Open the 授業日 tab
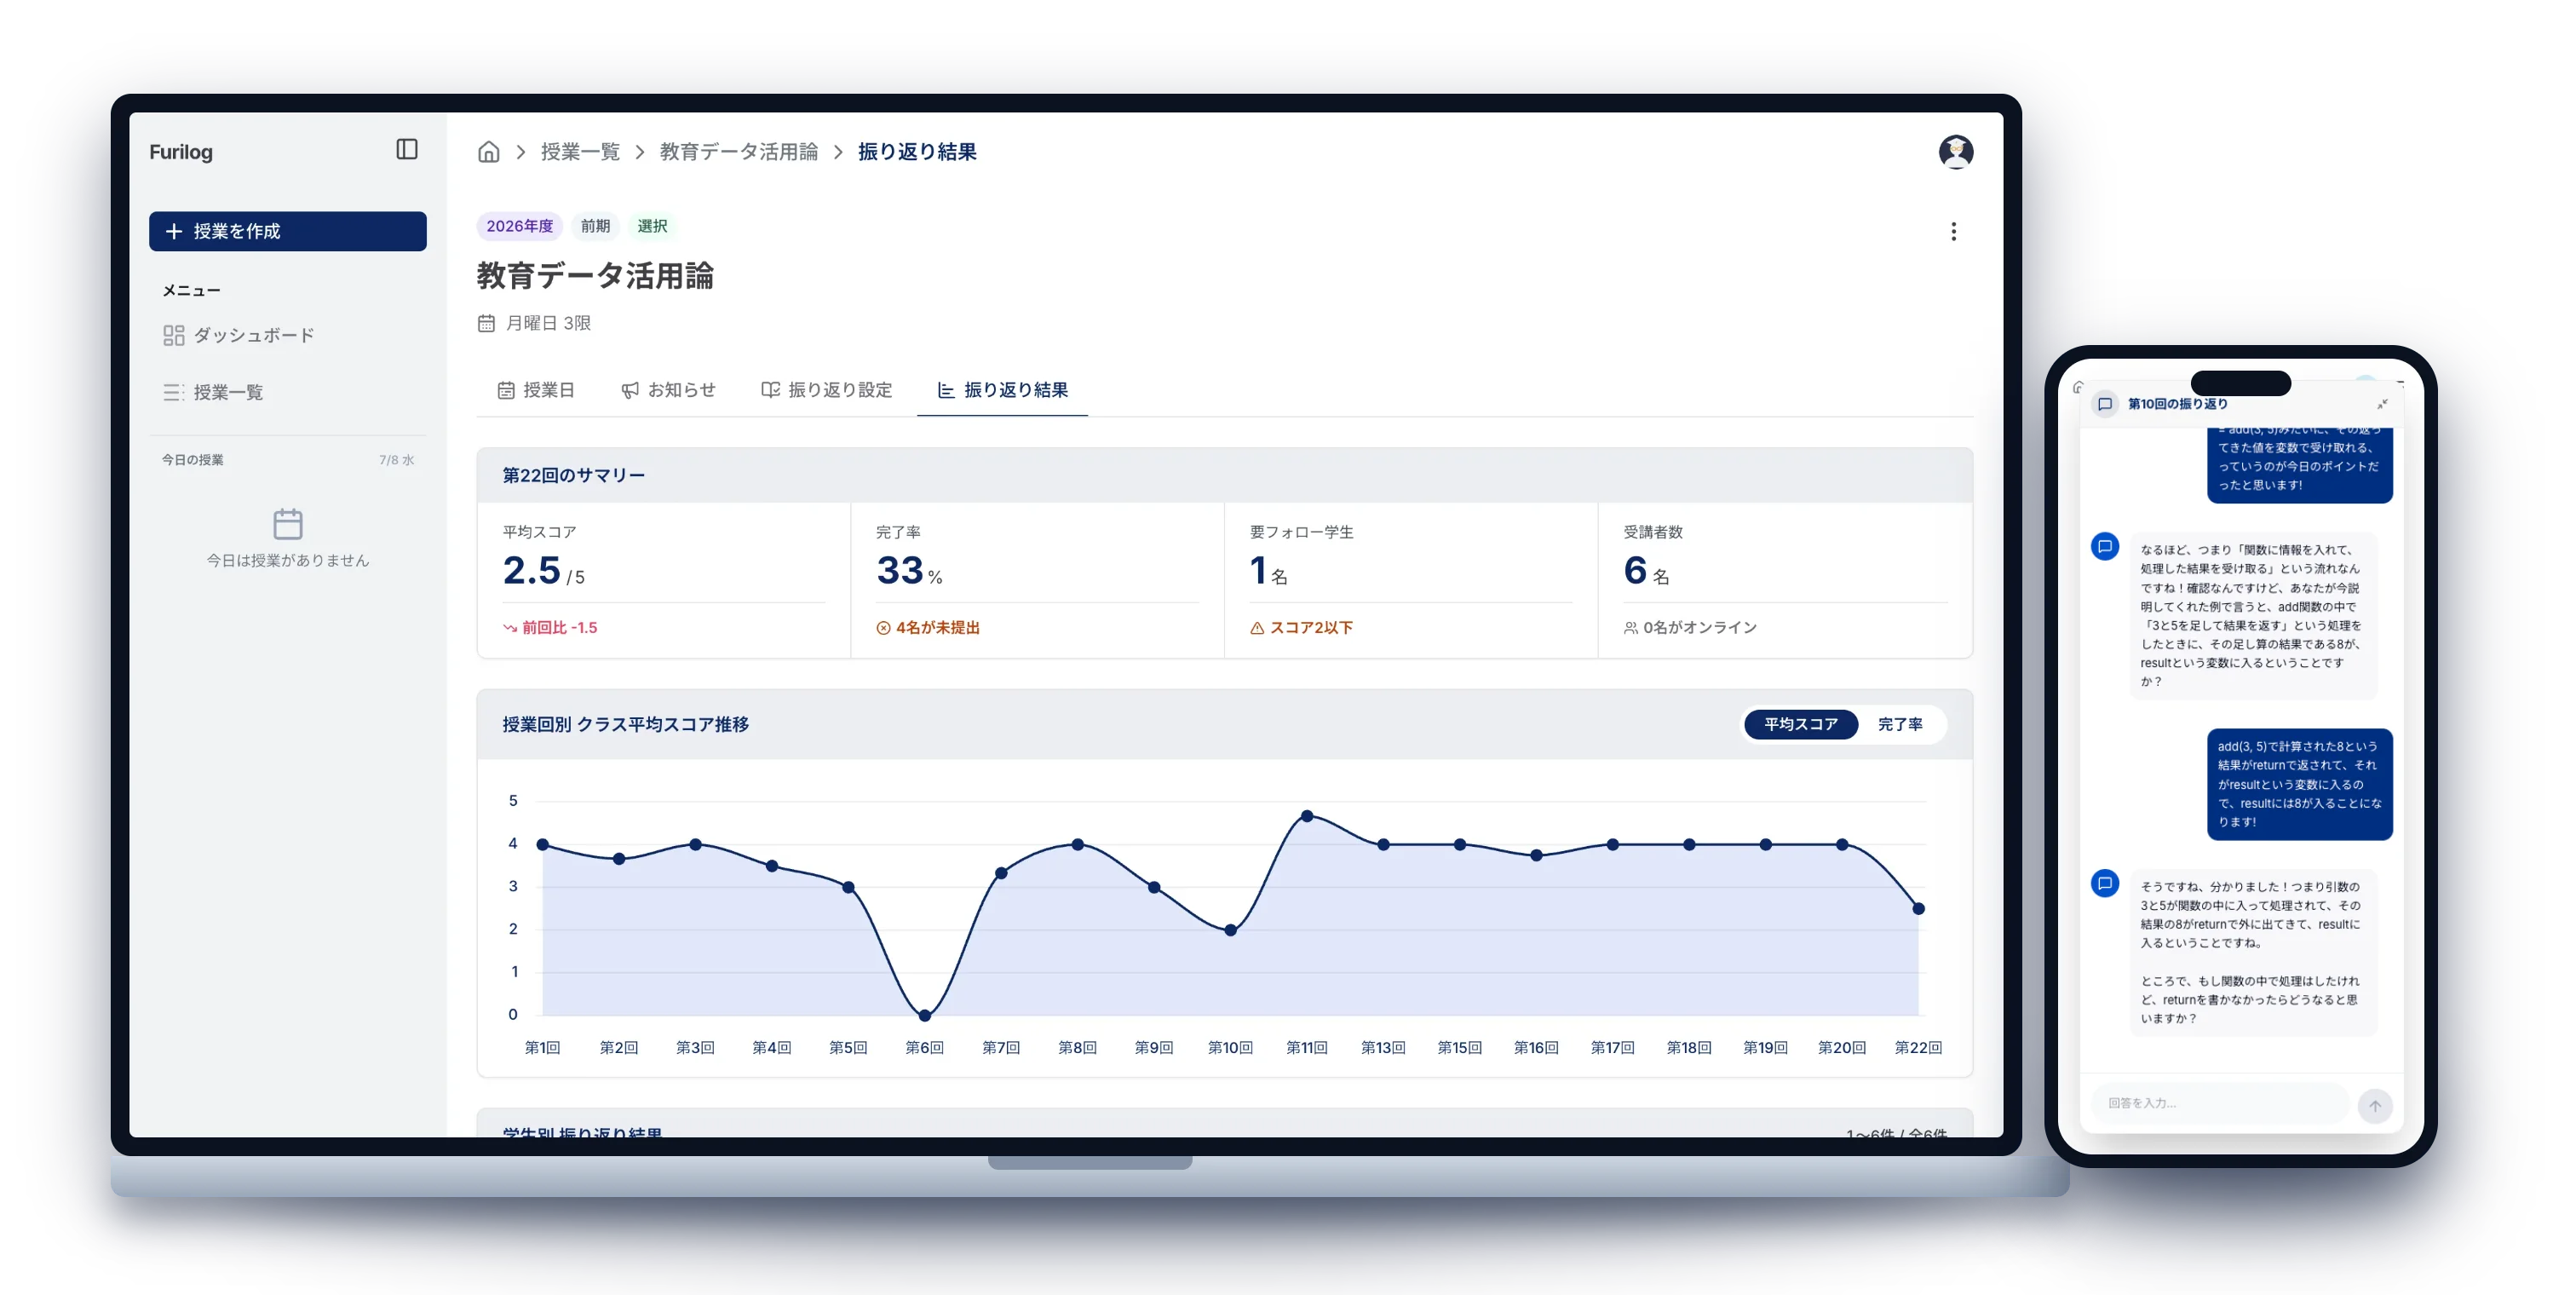This screenshot has width=2576, height=1295. click(x=536, y=391)
